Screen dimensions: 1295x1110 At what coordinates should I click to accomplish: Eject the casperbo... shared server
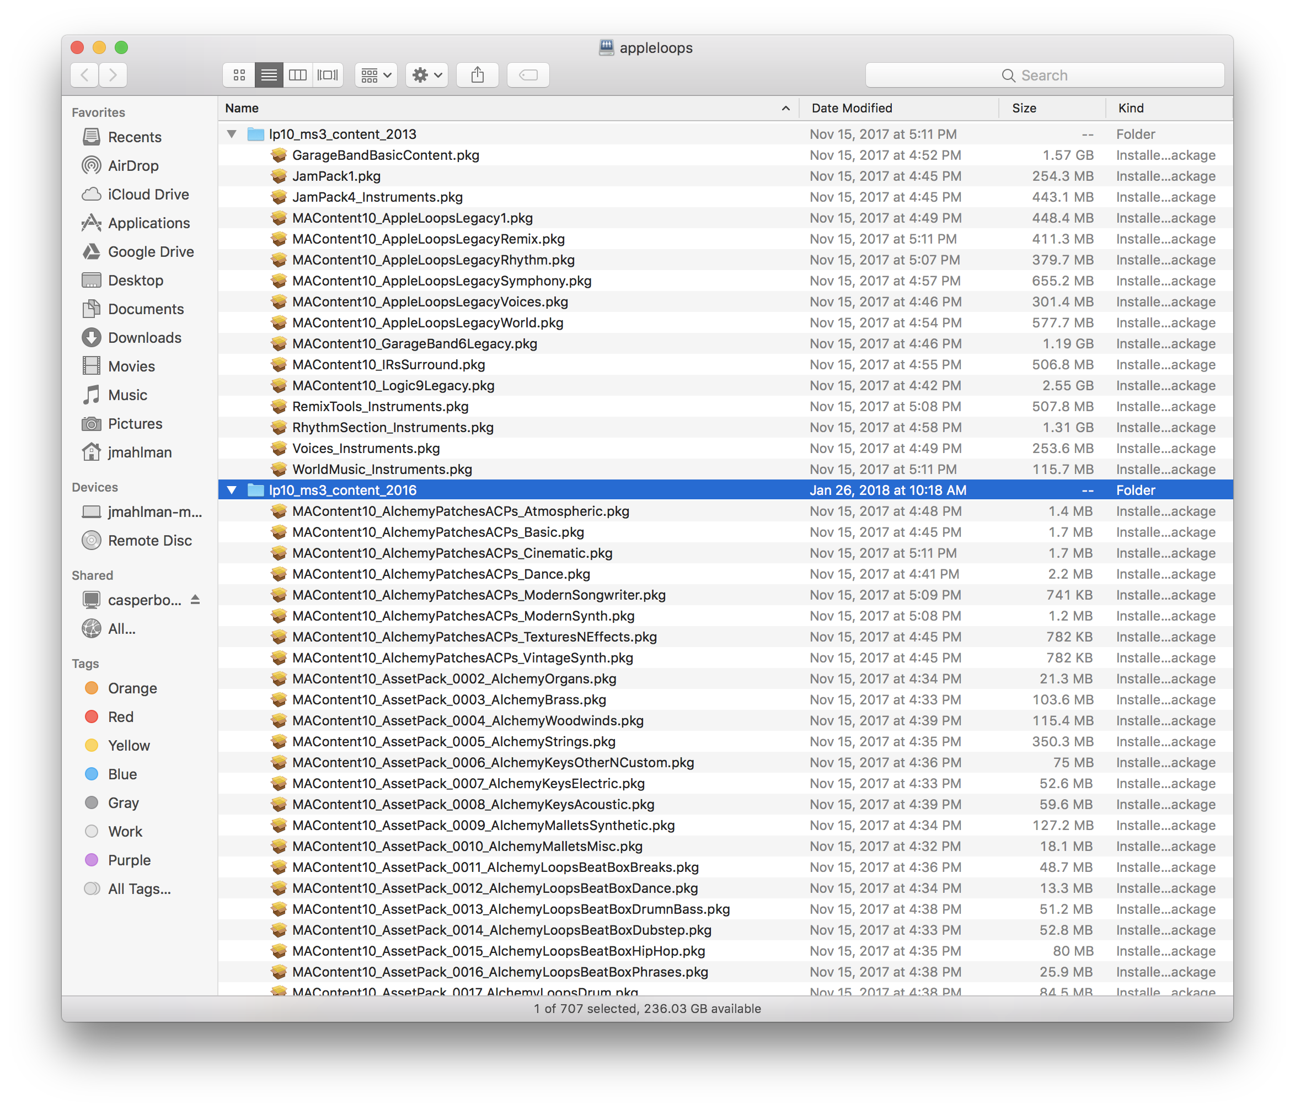(x=196, y=600)
